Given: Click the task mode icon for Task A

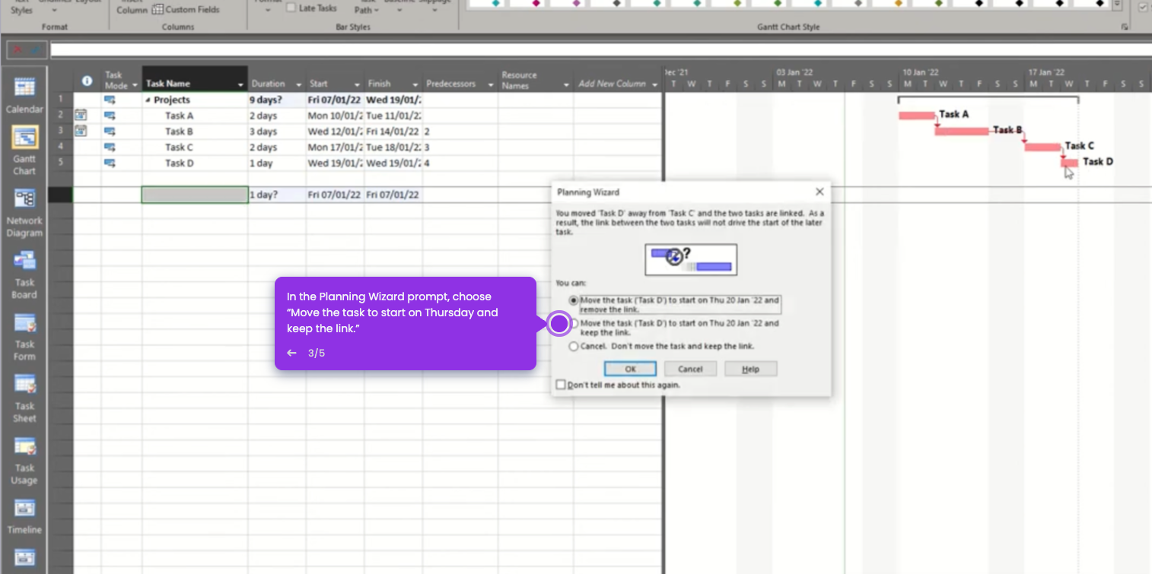Looking at the screenshot, I should click(110, 116).
